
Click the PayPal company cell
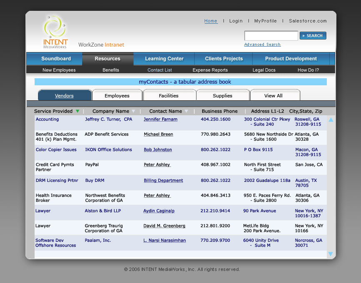tap(92, 165)
